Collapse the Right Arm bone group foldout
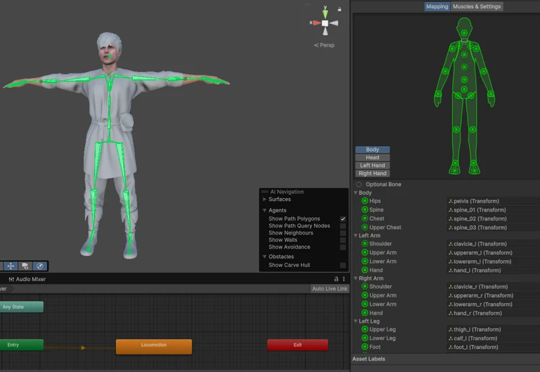This screenshot has width=540, height=372. 356,278
